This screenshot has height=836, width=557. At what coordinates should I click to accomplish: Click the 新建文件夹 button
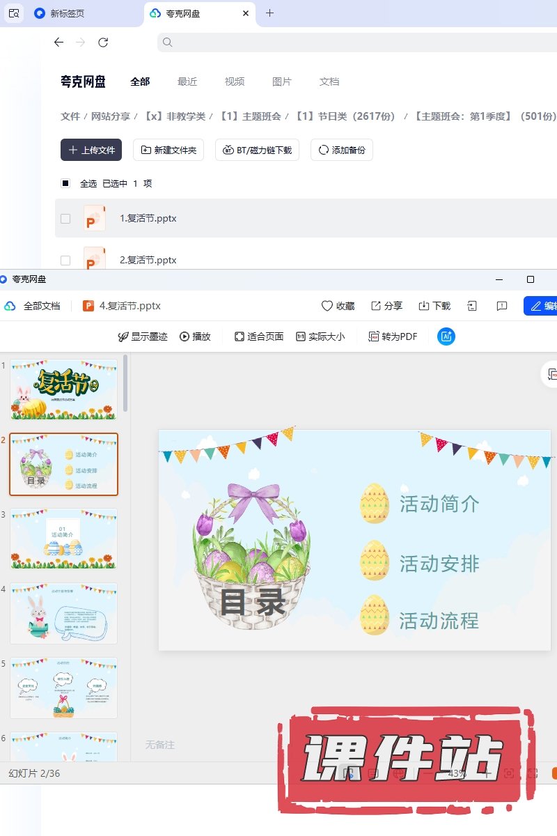[x=168, y=150]
